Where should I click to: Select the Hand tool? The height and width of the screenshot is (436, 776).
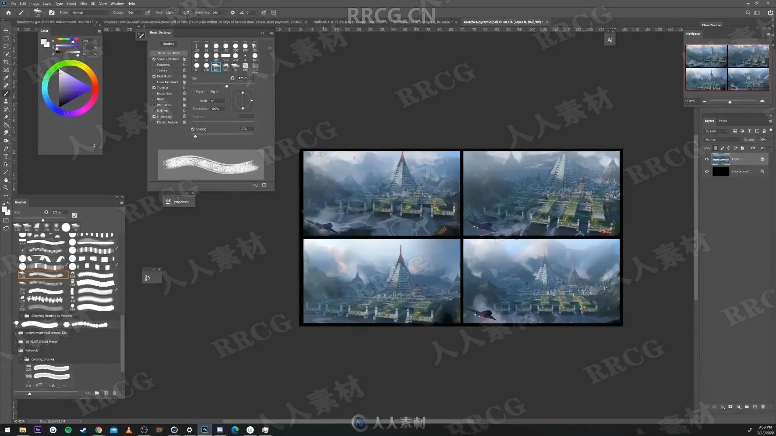click(6, 180)
